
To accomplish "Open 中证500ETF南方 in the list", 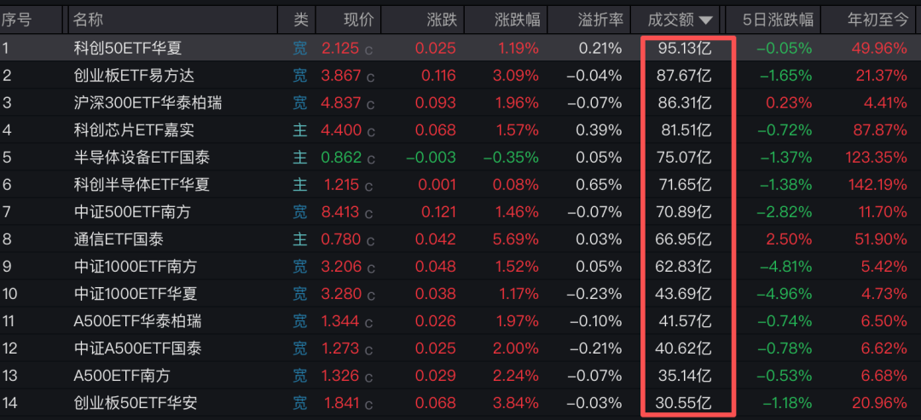I will (x=132, y=212).
